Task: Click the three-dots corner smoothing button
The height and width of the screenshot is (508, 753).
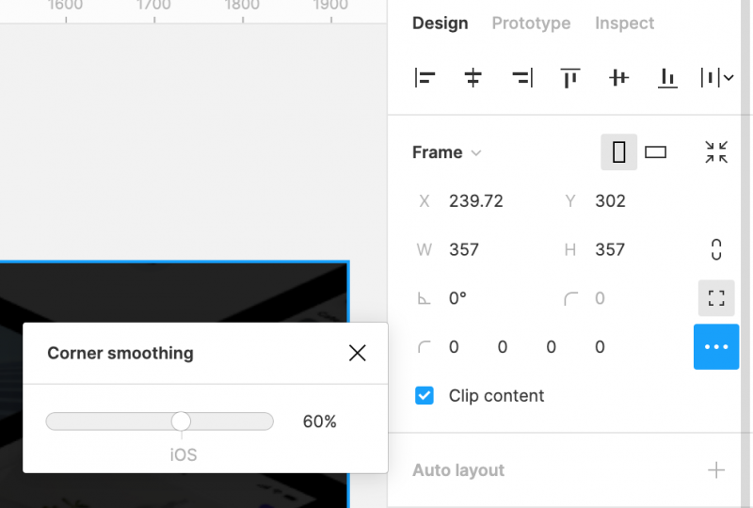Action: pyautogui.click(x=716, y=347)
